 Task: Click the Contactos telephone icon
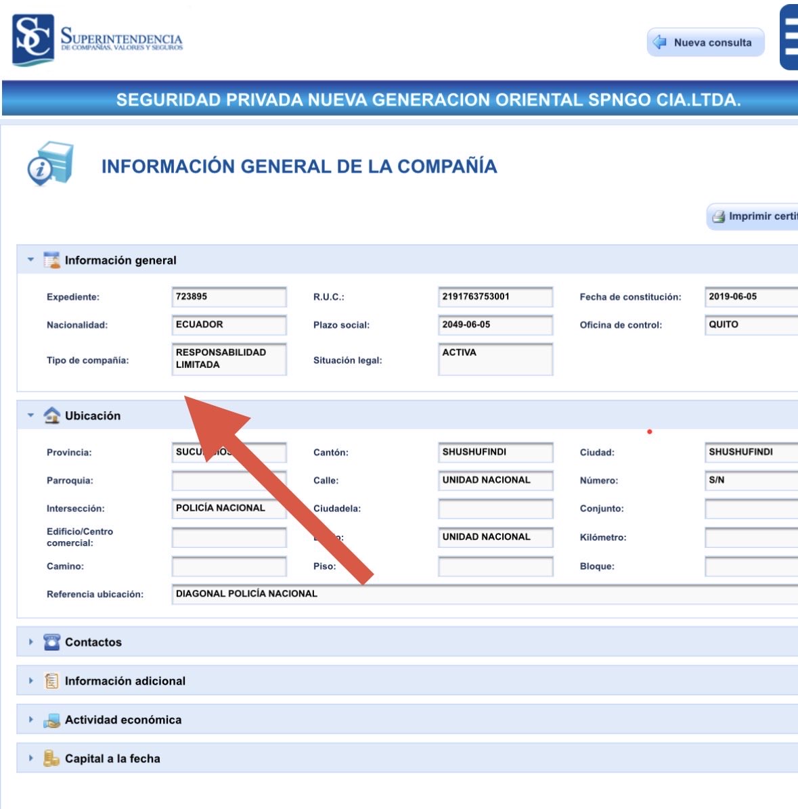point(51,642)
